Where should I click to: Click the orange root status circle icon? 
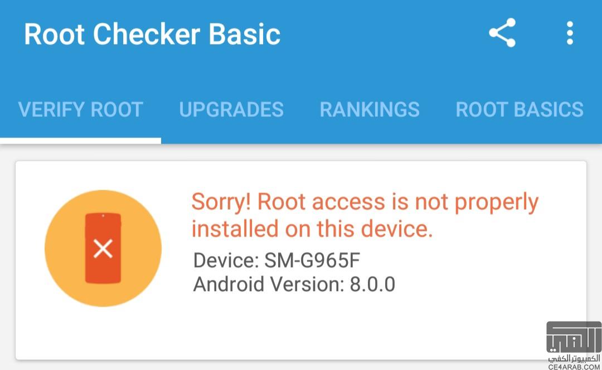(x=103, y=248)
